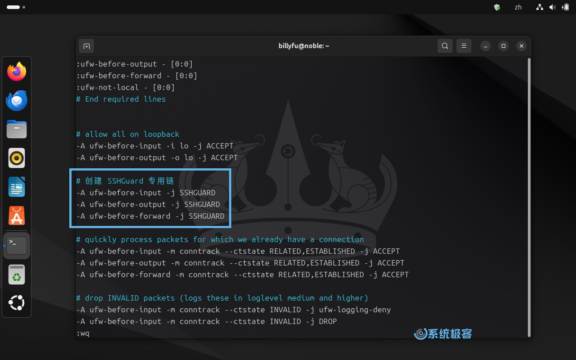This screenshot has height=360, width=576.
Task: Open the volume indicator in top bar
Action: [x=552, y=7]
